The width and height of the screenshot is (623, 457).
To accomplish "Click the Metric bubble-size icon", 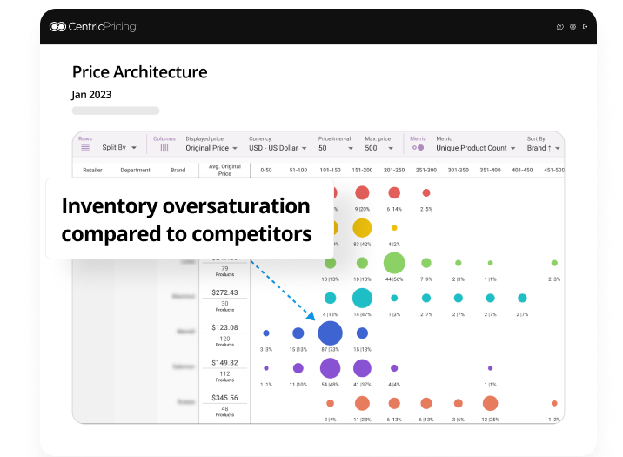I will click(x=419, y=148).
